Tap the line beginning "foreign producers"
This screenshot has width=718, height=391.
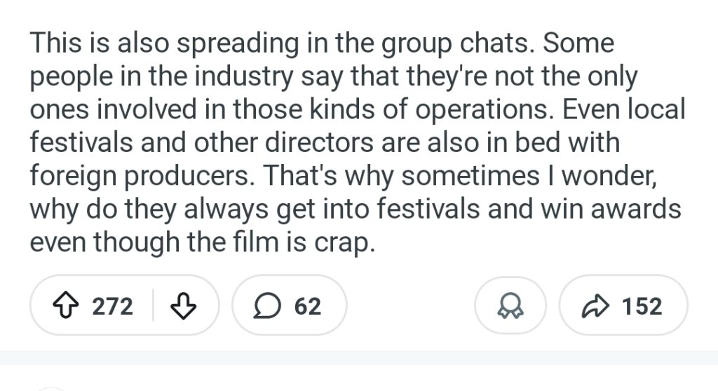[x=344, y=175]
